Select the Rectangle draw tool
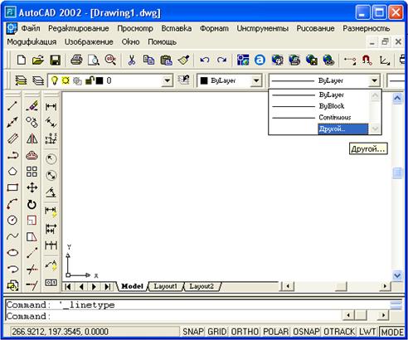 click(12, 187)
